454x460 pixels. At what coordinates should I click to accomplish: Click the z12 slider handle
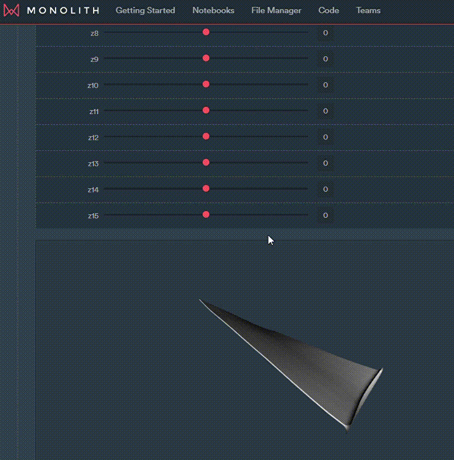pos(206,136)
